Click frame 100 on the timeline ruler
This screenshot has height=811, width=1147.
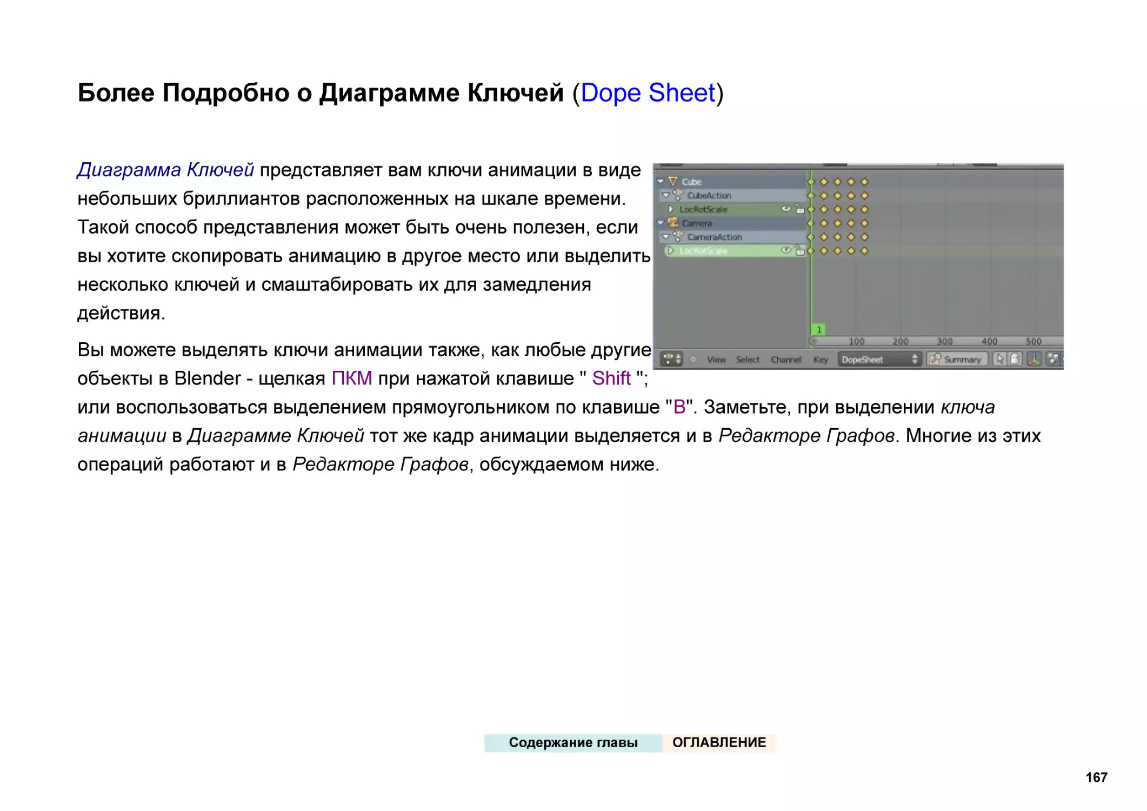(856, 341)
